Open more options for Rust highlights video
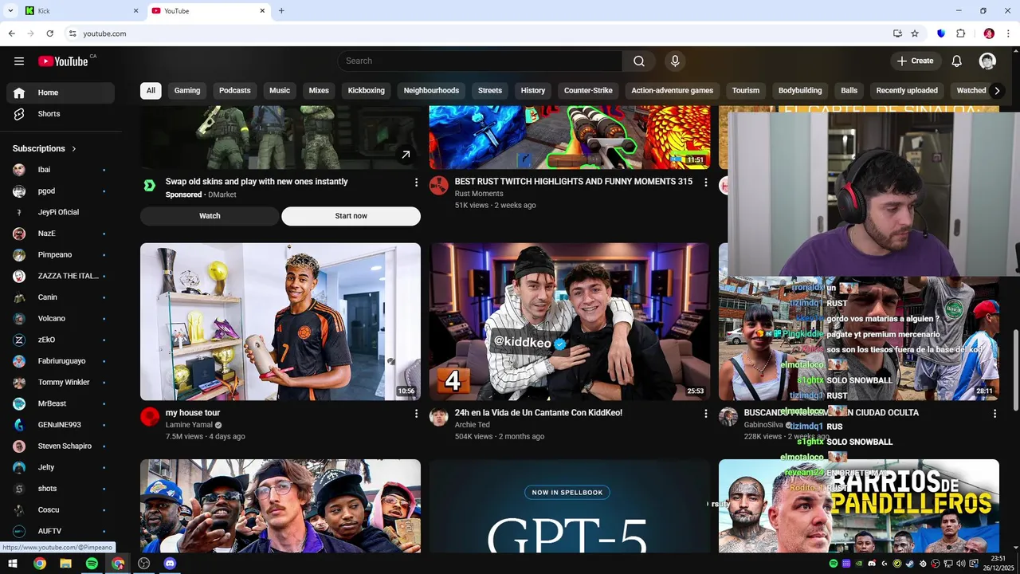This screenshot has height=574, width=1020. click(x=705, y=183)
